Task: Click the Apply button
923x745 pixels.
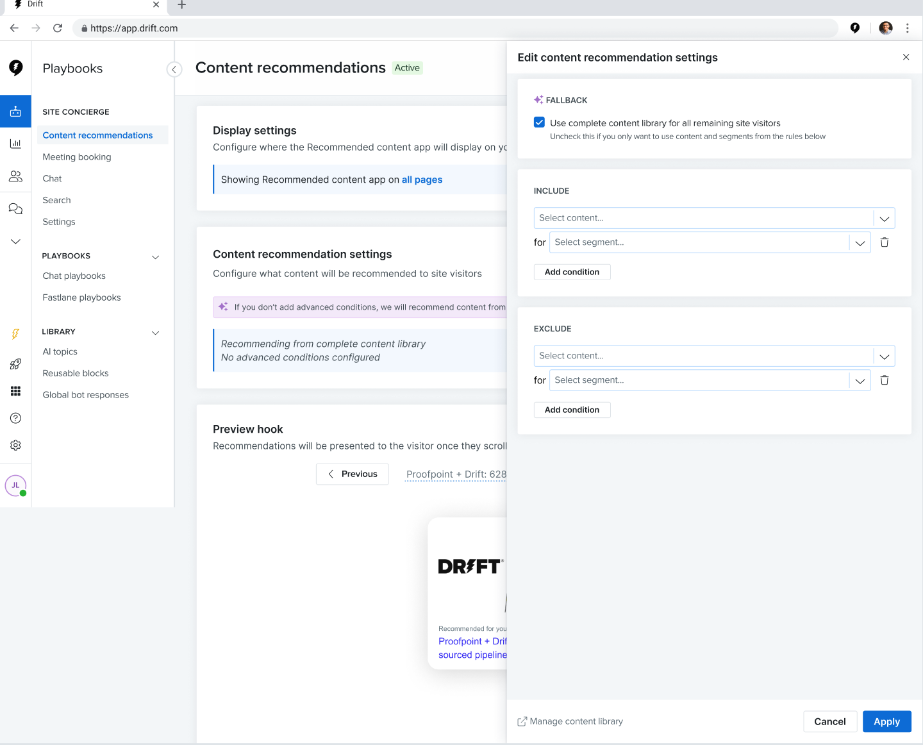Action: [x=886, y=721]
